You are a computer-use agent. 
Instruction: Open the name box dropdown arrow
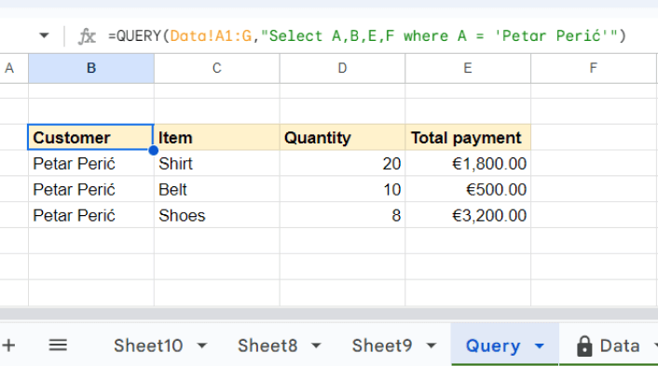[44, 35]
